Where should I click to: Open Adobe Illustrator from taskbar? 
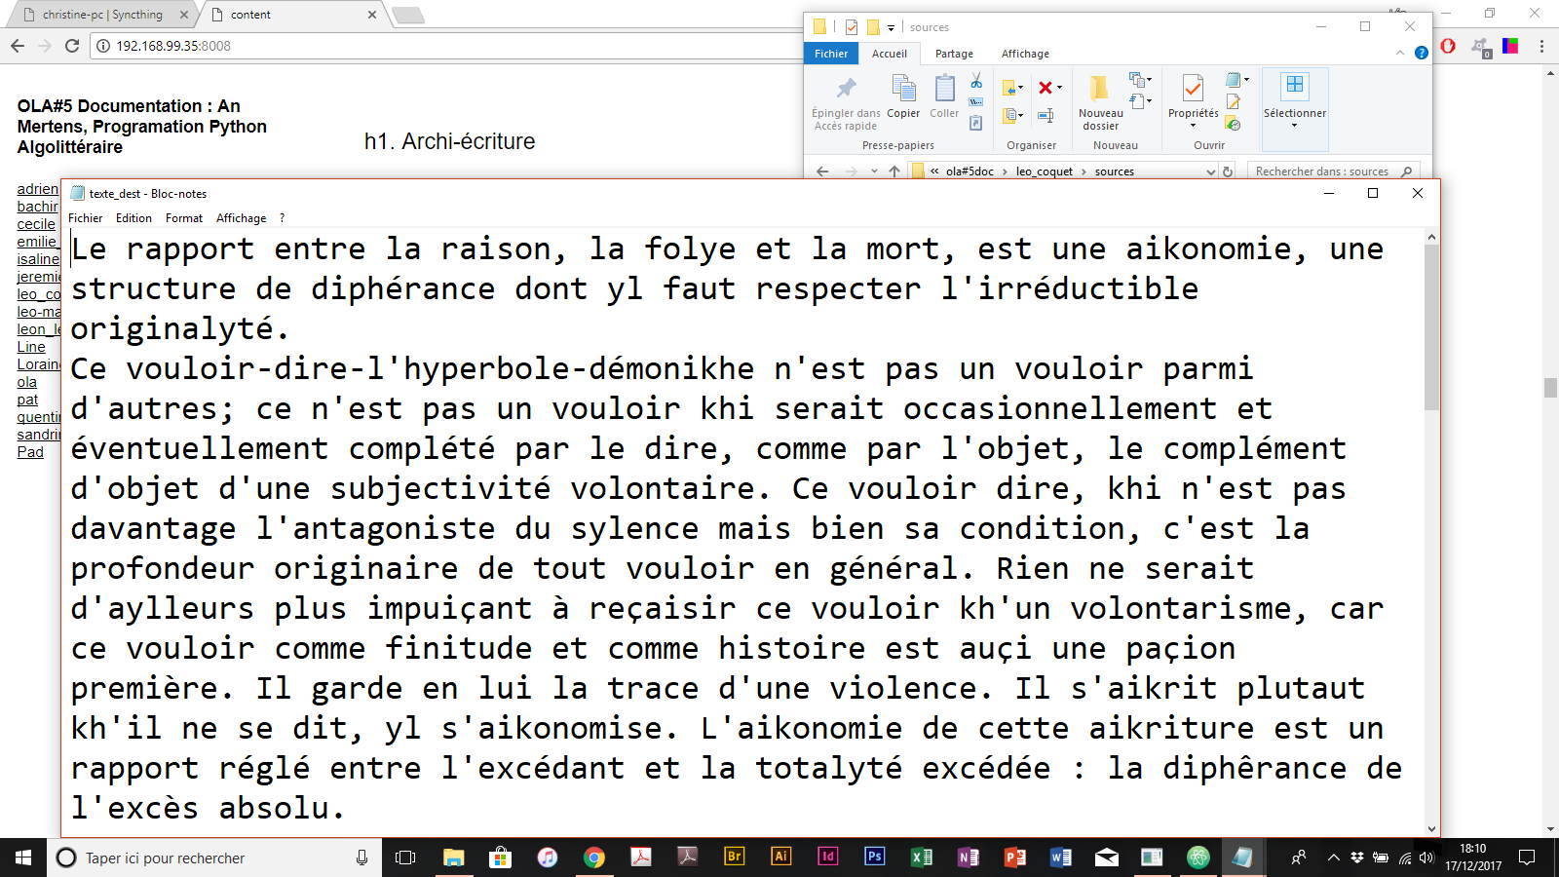(x=780, y=857)
